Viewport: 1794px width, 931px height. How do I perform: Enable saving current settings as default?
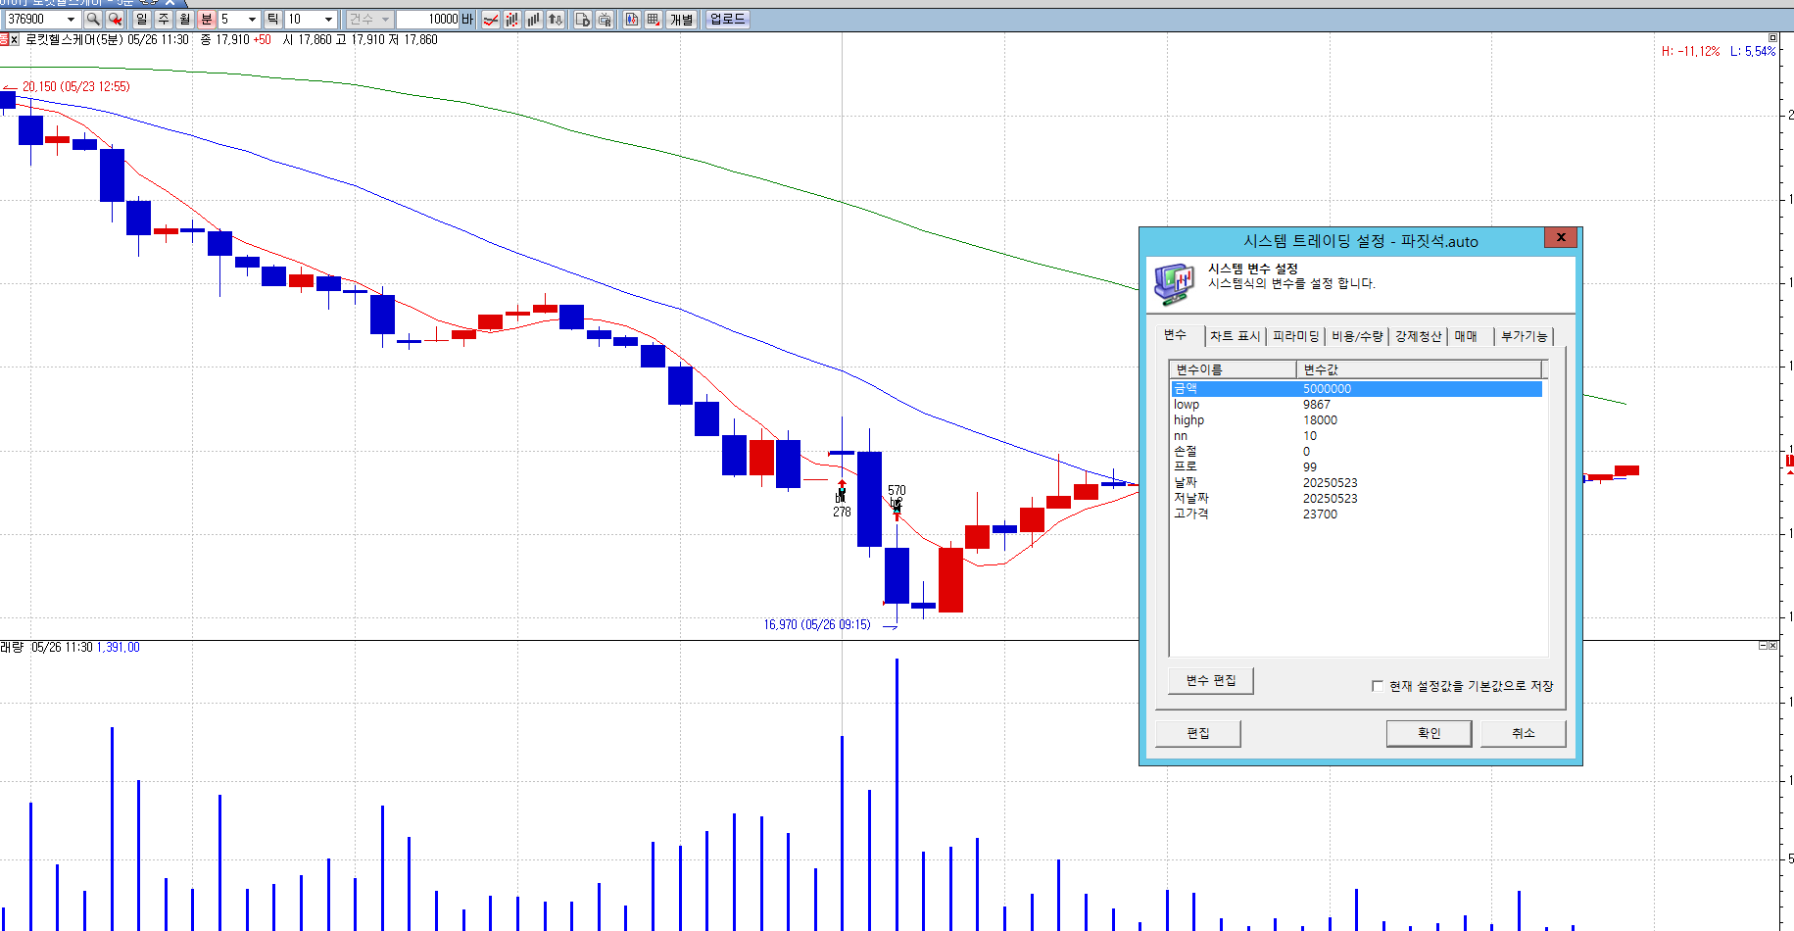click(1378, 686)
